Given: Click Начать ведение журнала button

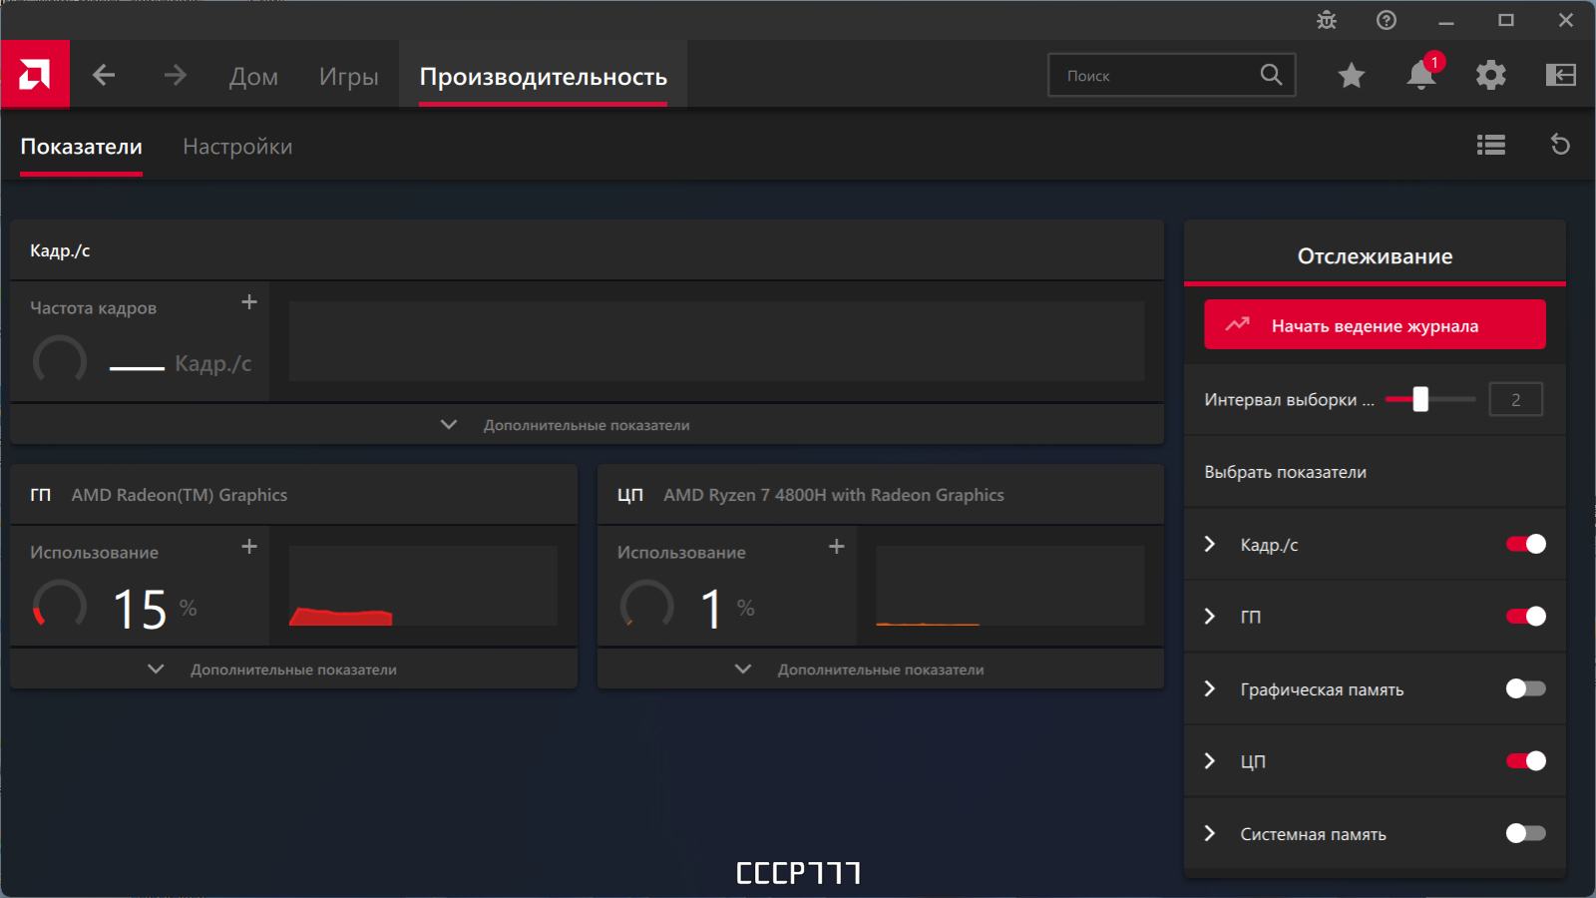Looking at the screenshot, I should point(1375,324).
